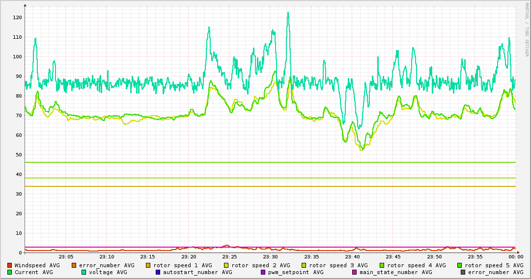Click the 100 value on the vertical axis
This screenshot has width=531, height=279.
(17, 57)
